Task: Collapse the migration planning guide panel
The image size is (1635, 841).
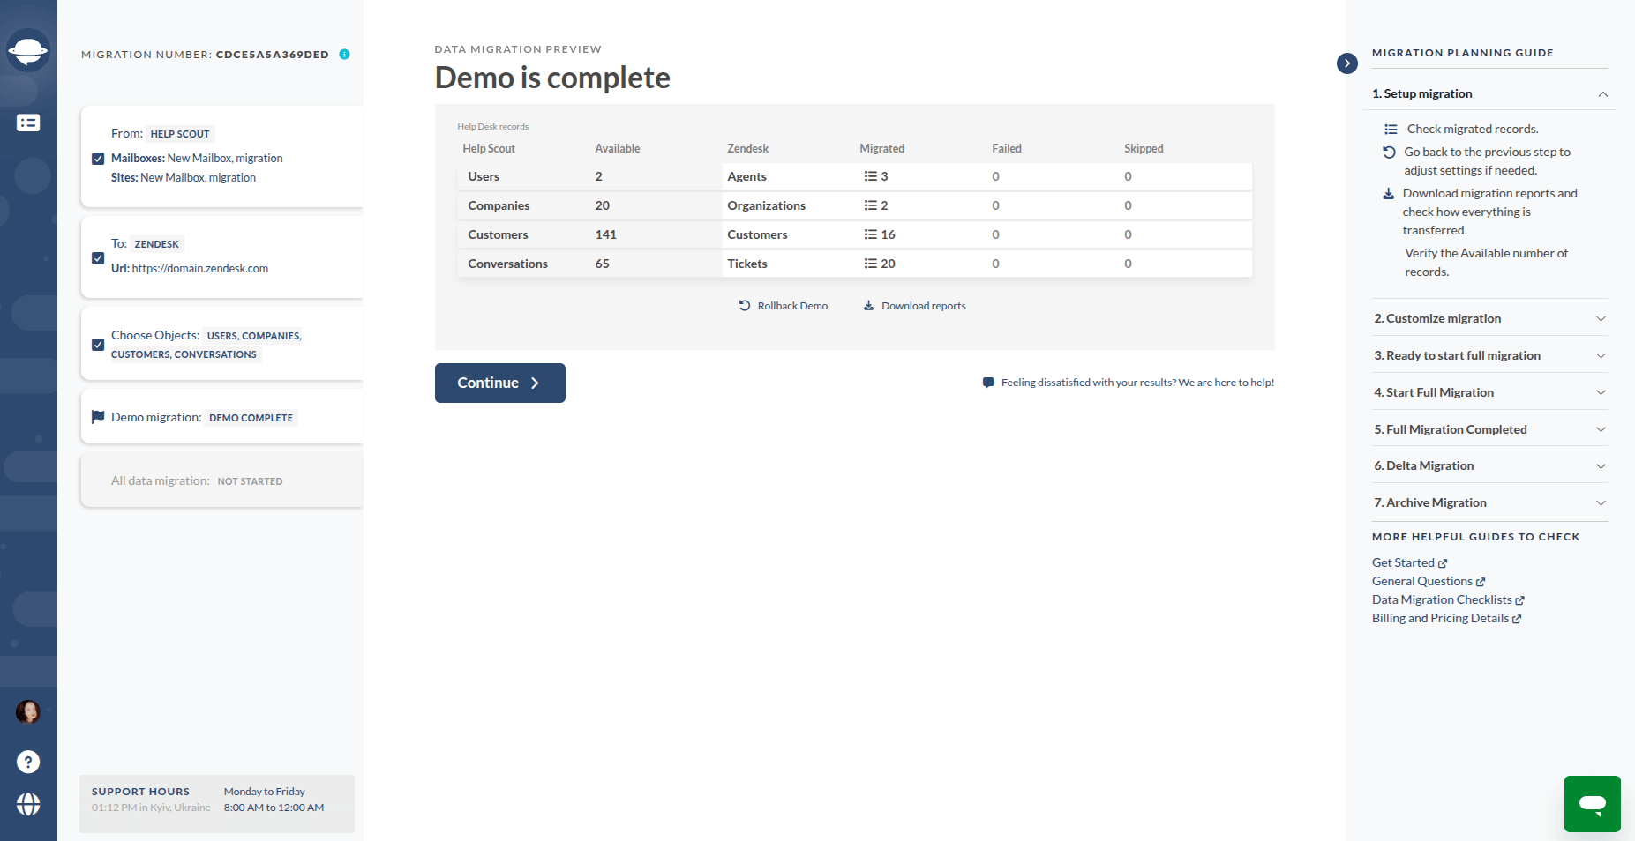Action: point(1346,63)
